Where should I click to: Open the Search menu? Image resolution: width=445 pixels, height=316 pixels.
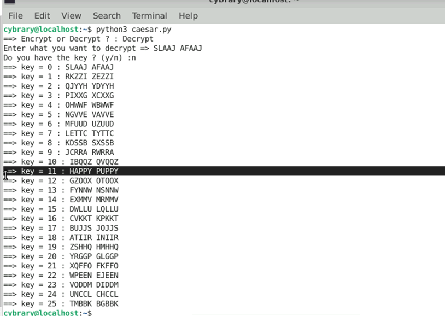(107, 16)
